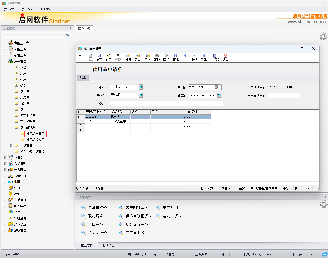Open the 会员卡资料 link
328x258 pixels.
[x=172, y=216]
